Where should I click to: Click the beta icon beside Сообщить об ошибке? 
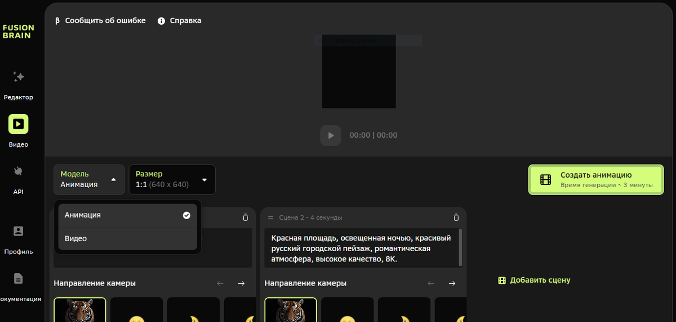click(x=57, y=21)
